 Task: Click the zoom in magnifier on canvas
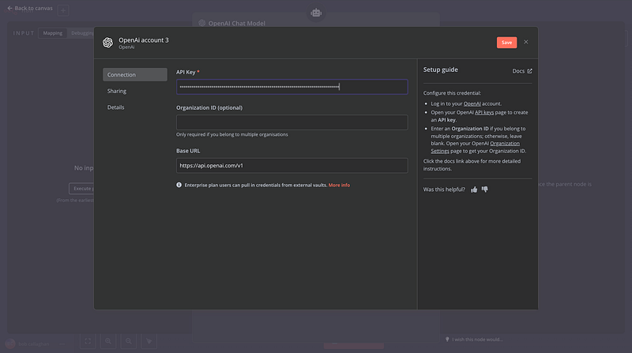[x=107, y=341]
